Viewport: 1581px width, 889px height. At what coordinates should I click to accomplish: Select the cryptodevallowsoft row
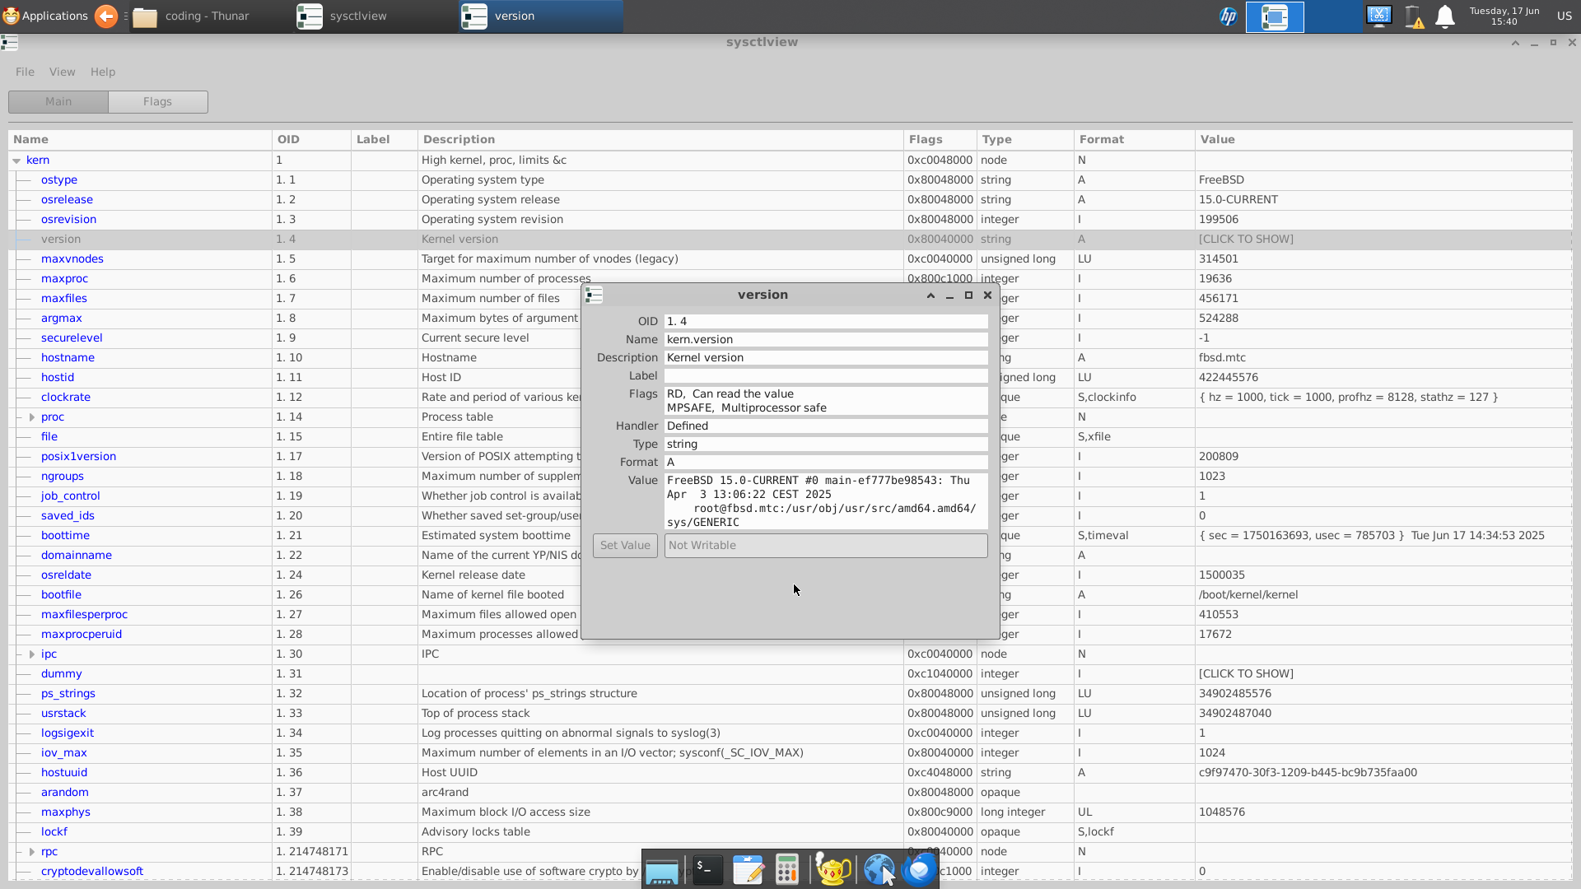[790, 871]
